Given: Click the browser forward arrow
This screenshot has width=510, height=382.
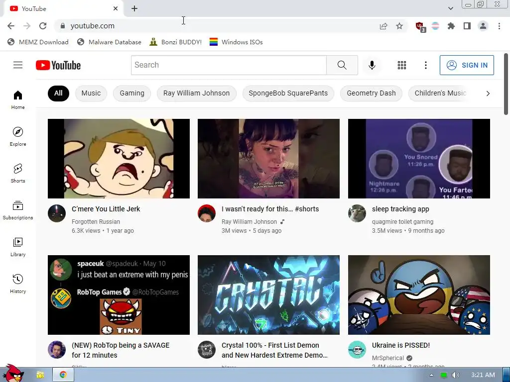Looking at the screenshot, I should 27,26.
